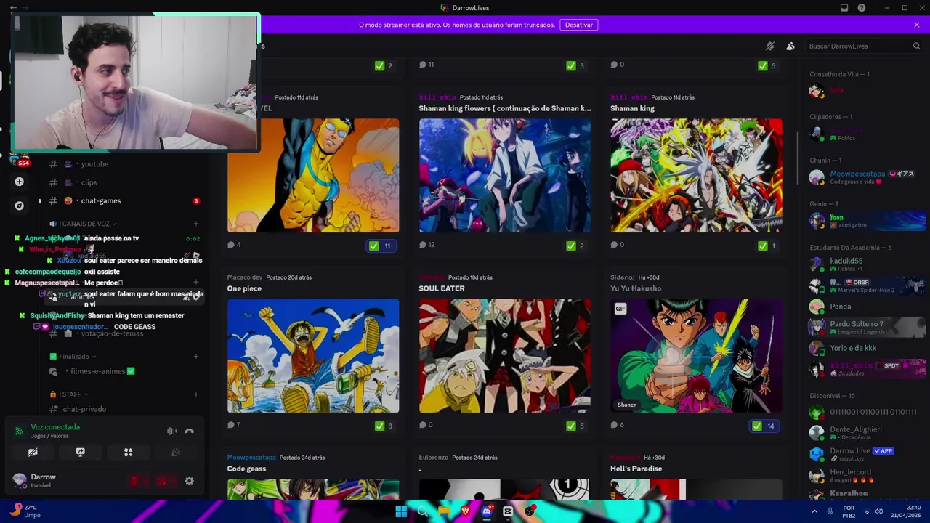Click the Darrow user avatar
This screenshot has height=523, width=930.
point(20,480)
